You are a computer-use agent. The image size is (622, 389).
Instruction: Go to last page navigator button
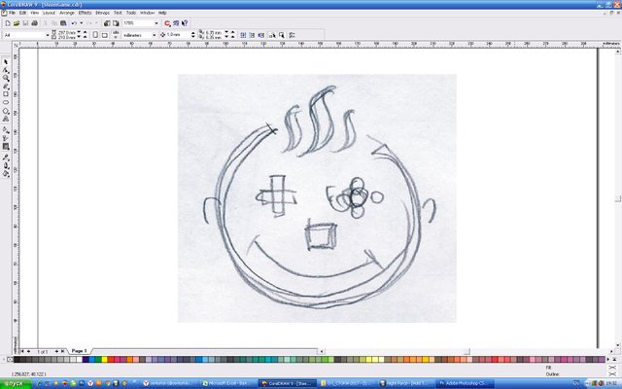click(x=62, y=351)
